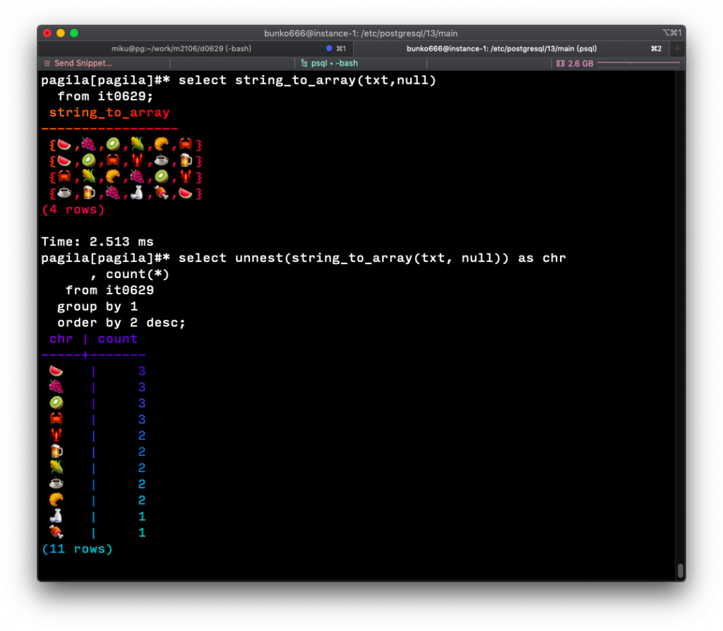Screen dimensions: 723x631
Task: Click the count 1 in sake row
Action: click(141, 516)
